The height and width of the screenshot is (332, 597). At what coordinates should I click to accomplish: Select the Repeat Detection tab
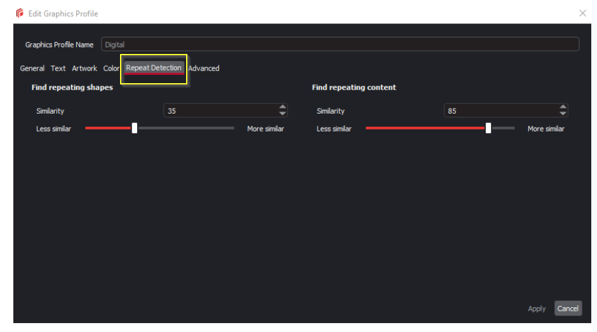pyautogui.click(x=154, y=68)
